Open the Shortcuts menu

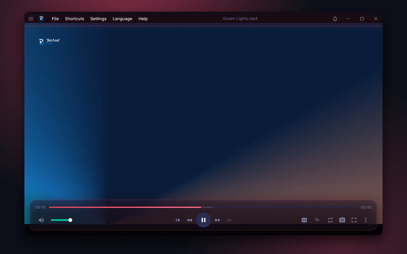75,19
